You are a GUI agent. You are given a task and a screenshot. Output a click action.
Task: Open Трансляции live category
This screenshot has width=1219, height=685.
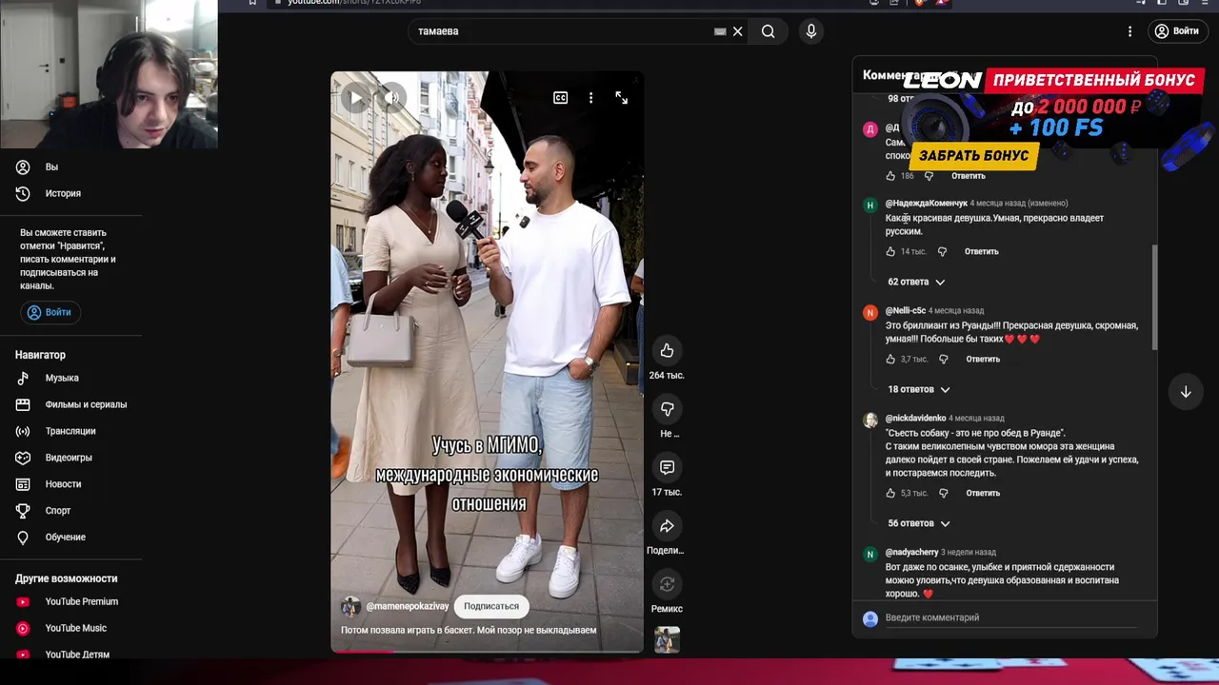(x=71, y=431)
